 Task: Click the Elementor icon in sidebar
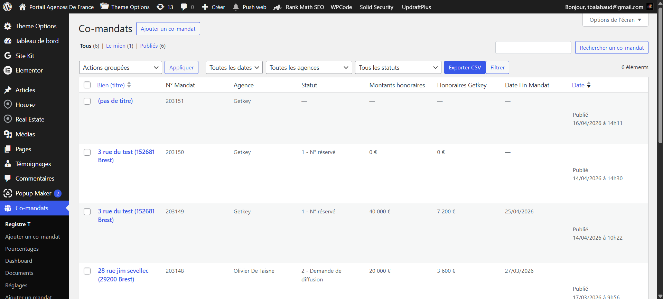tap(8, 70)
